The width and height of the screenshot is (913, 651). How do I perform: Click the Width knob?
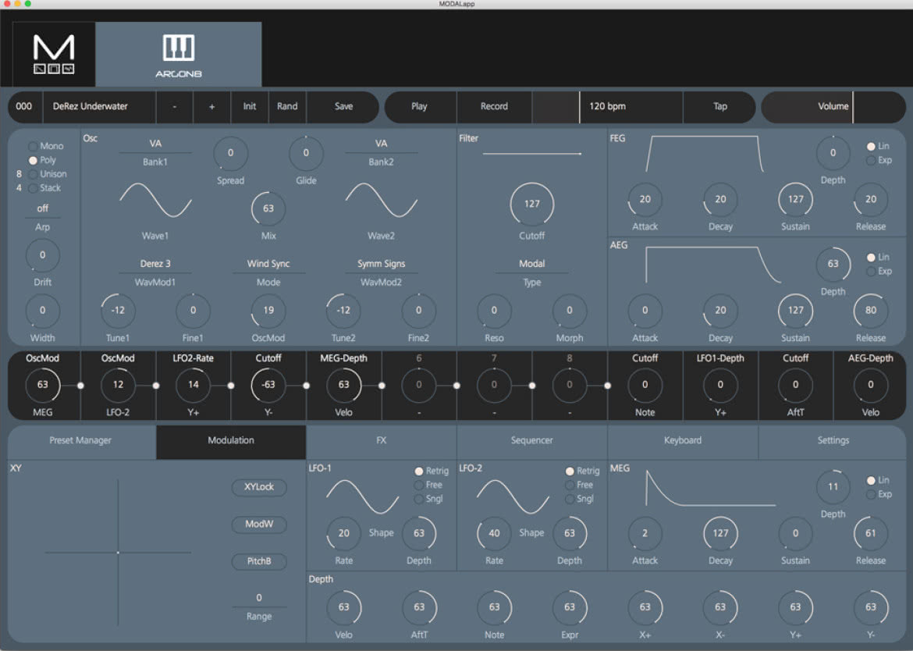(42, 311)
